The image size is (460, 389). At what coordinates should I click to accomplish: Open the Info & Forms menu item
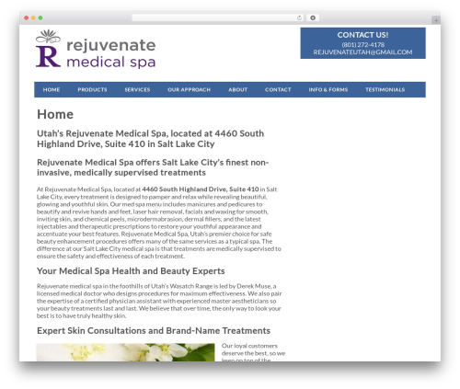(328, 89)
